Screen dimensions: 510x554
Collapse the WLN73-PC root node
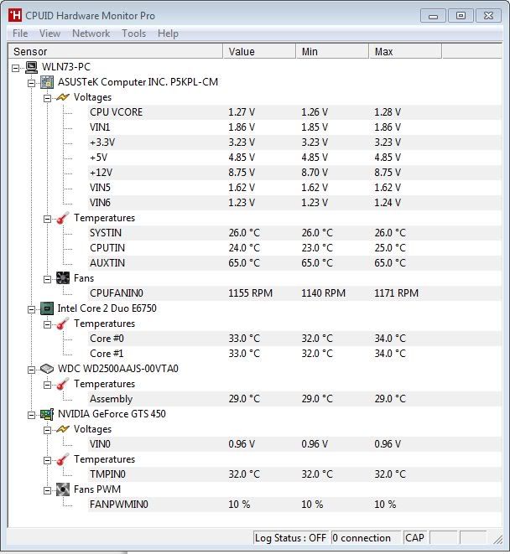coord(17,67)
